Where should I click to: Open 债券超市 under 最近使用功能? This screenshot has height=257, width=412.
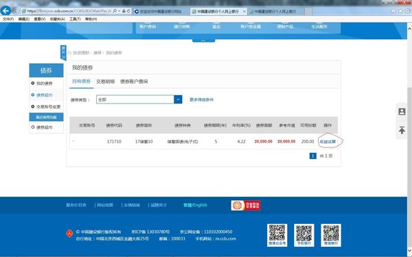coord(45,127)
